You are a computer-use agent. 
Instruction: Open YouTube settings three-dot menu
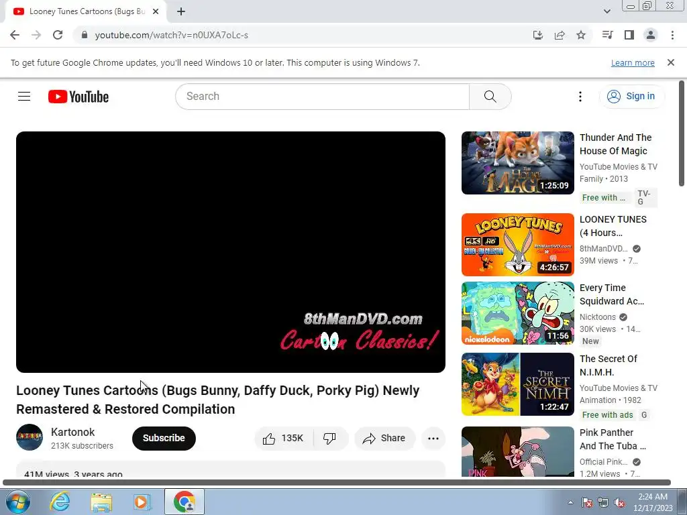click(x=580, y=97)
